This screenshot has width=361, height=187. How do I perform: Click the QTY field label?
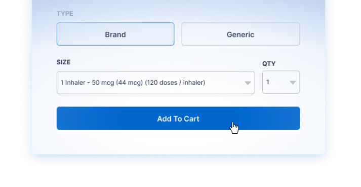coord(269,64)
